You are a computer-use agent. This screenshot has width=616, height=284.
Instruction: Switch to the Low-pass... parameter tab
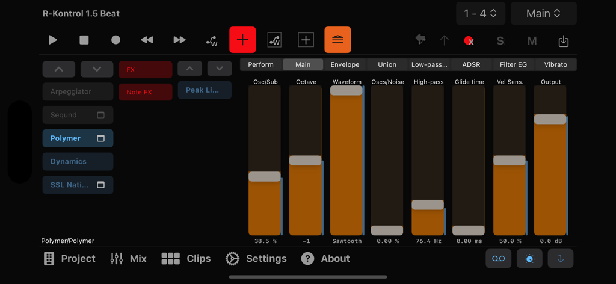point(429,64)
